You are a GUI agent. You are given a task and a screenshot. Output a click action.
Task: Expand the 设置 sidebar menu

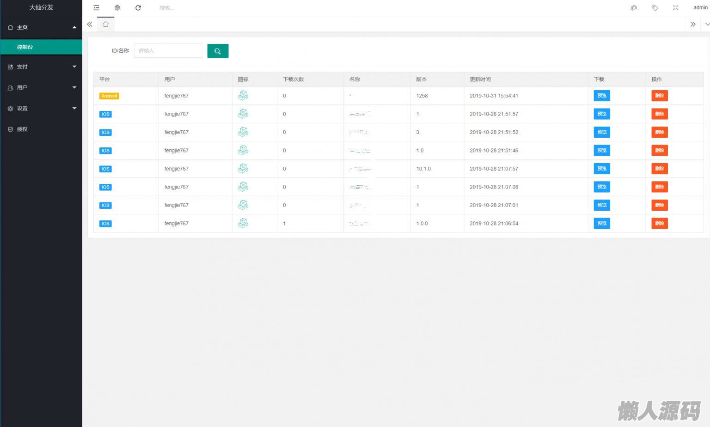point(41,109)
